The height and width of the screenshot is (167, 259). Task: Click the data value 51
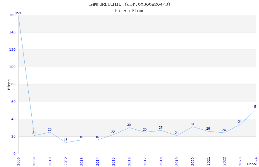256,107
